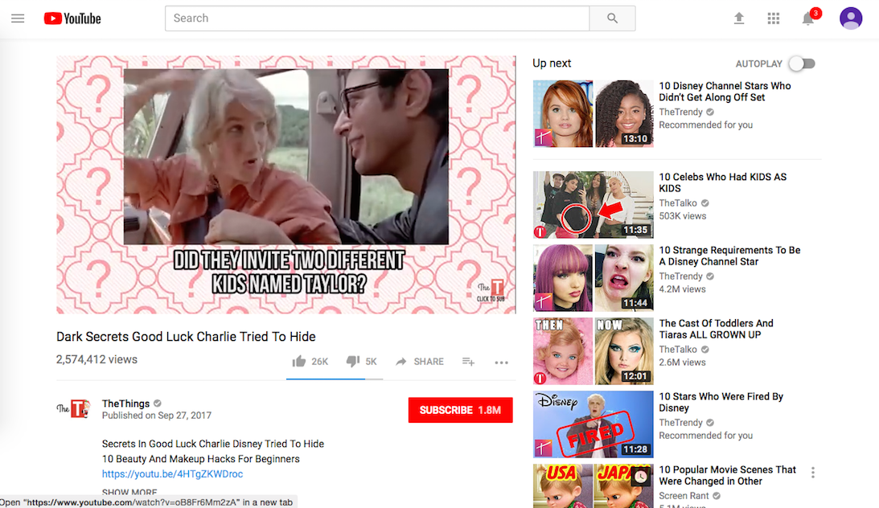879x508 pixels.
Task: Click the video title Dark Secrets Good Luck Charlie
Action: pyautogui.click(x=186, y=337)
